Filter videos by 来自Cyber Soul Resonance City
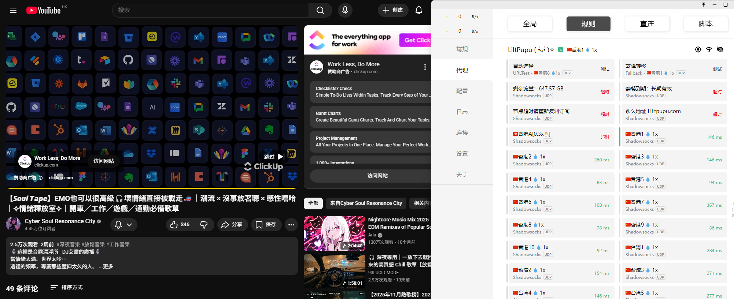Image resolution: width=734 pixels, height=299 pixels. pos(366,203)
